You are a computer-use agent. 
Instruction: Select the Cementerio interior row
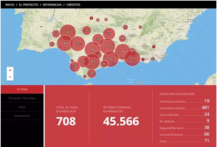pos(184,108)
